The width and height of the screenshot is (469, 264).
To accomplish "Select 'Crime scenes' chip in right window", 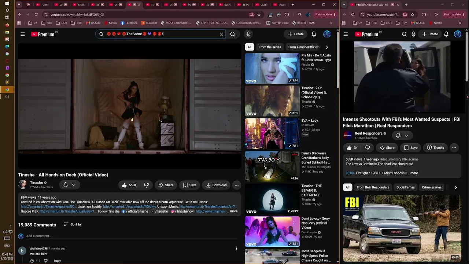I will (432, 187).
